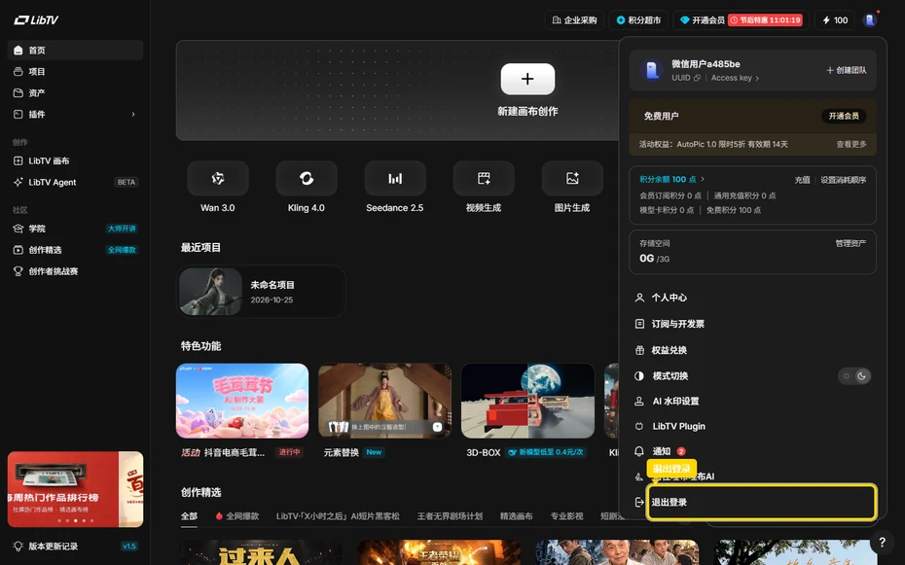Open 资产 in the sidebar

pos(75,92)
